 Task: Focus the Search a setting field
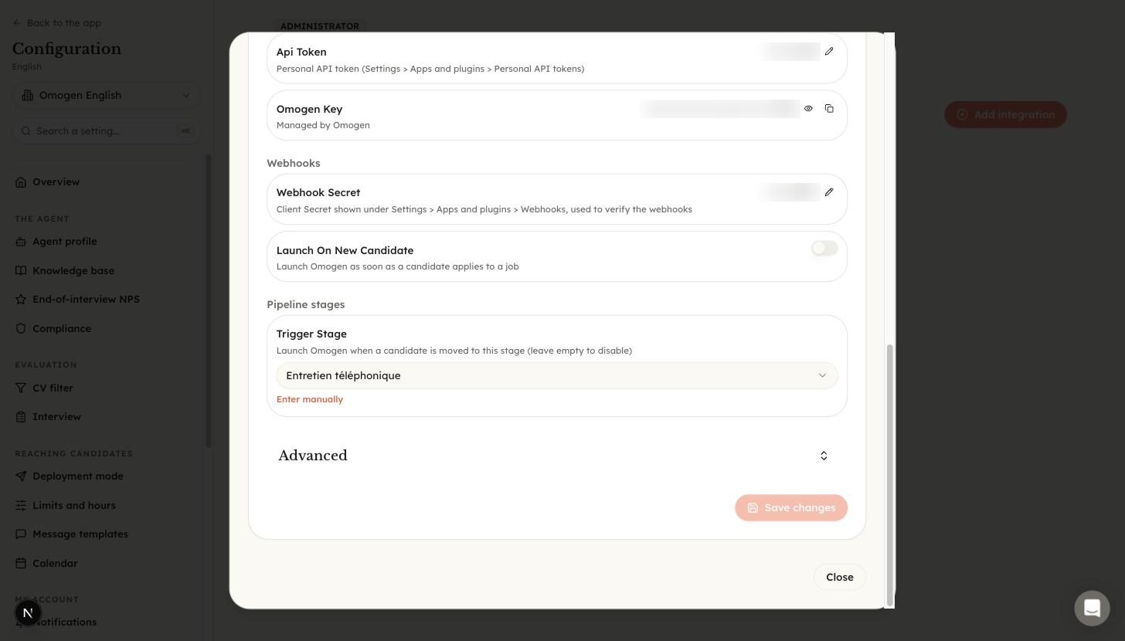[107, 131]
